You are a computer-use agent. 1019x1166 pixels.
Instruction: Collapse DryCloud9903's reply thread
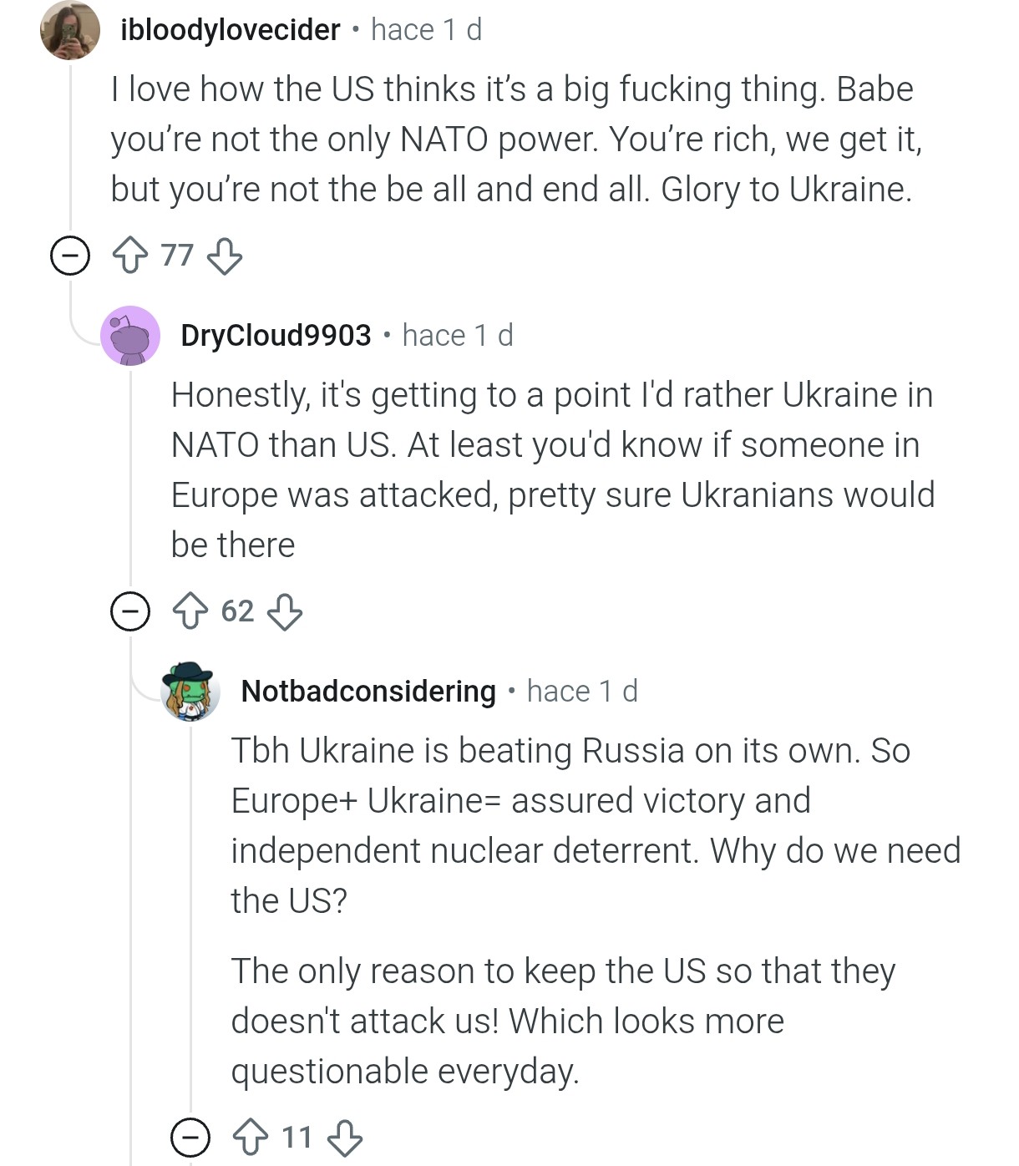(x=130, y=611)
